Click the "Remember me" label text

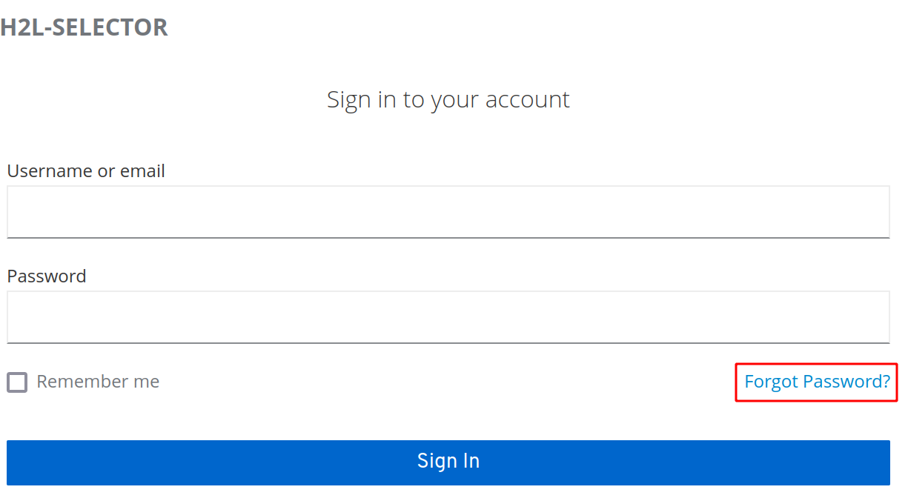(x=98, y=382)
